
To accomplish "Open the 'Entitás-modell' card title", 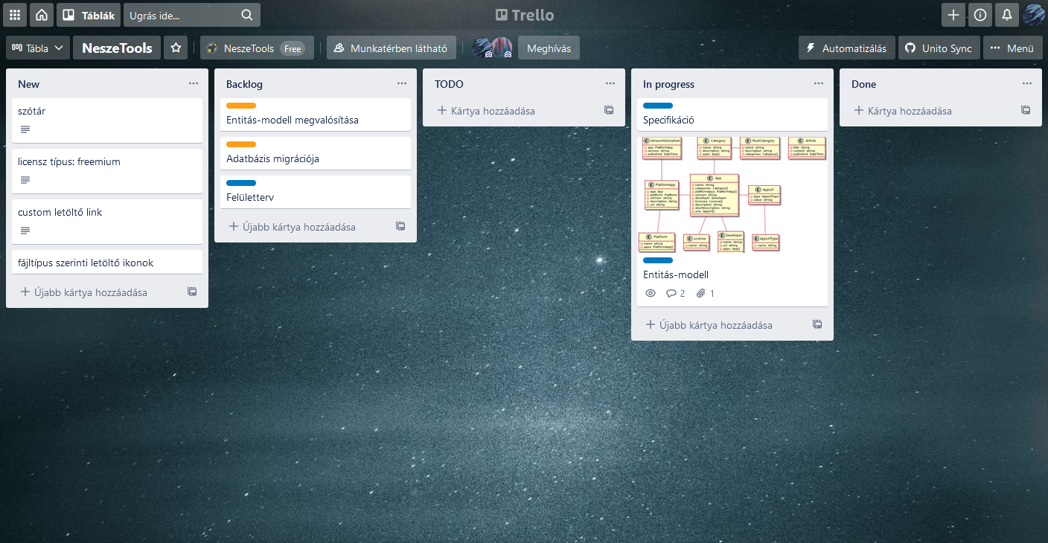I will pos(676,274).
